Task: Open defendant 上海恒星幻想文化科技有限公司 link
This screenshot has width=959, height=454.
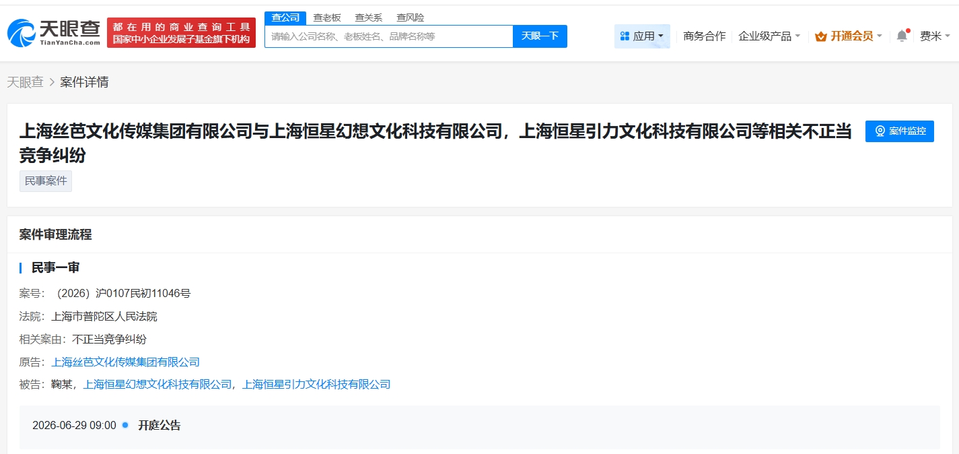Action: coord(157,385)
